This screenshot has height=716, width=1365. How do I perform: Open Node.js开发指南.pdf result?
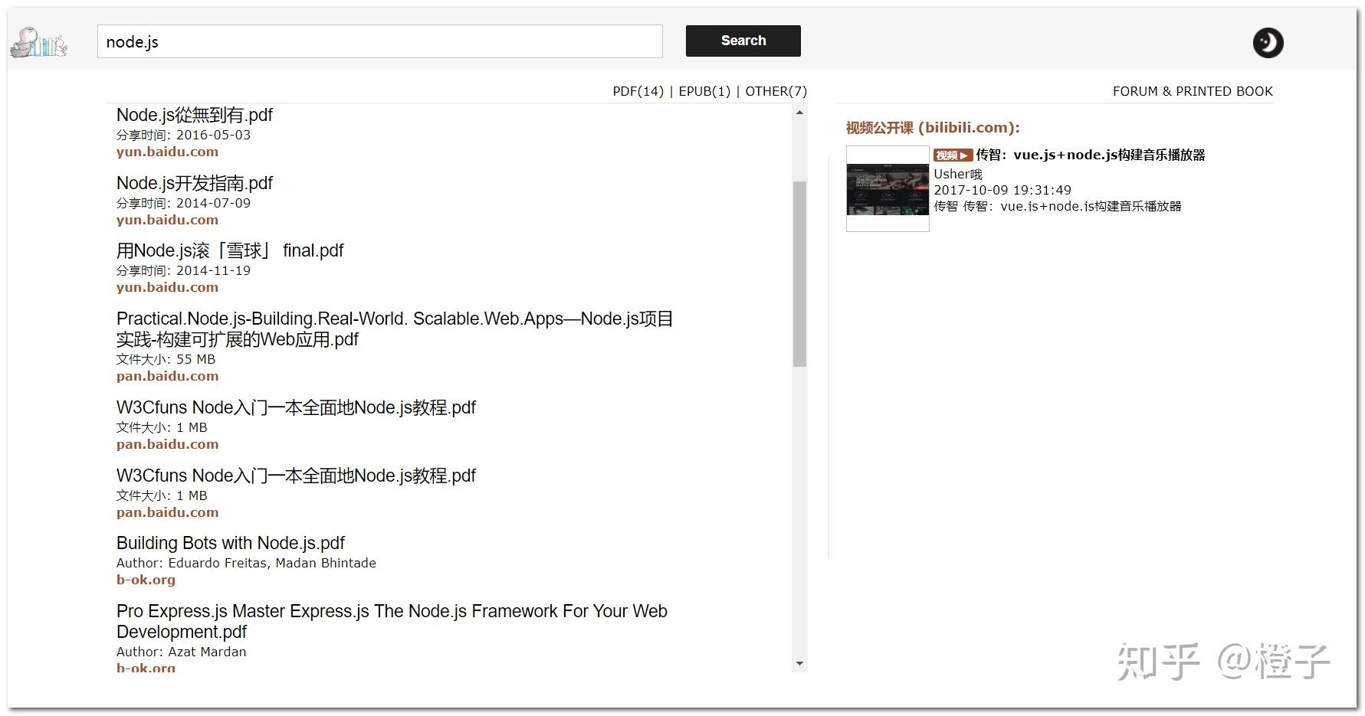click(195, 183)
